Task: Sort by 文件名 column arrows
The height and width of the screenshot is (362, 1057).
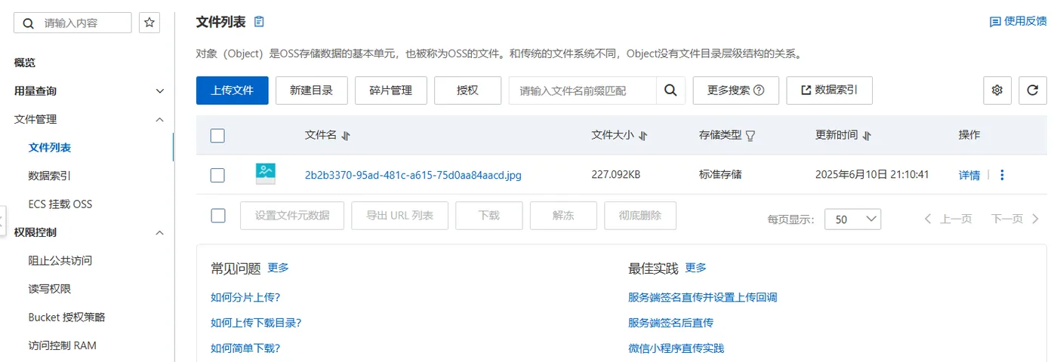Action: (346, 136)
